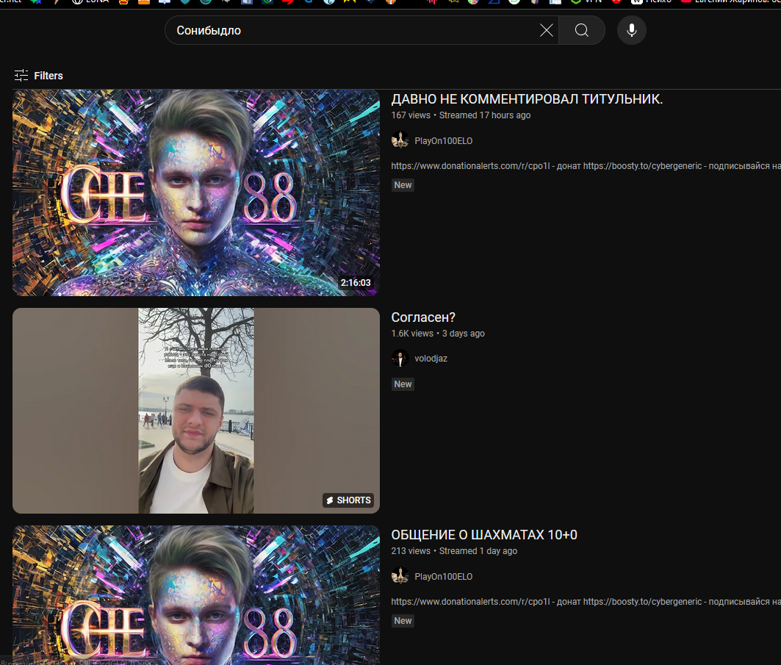Click the 2:16:03 duration badge
Viewport: 781px width, 665px height.
coord(356,282)
